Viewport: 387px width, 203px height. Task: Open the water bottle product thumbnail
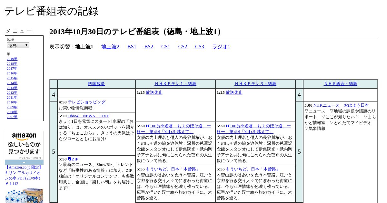tap(24, 195)
